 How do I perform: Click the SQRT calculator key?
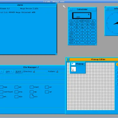(x=82, y=21)
